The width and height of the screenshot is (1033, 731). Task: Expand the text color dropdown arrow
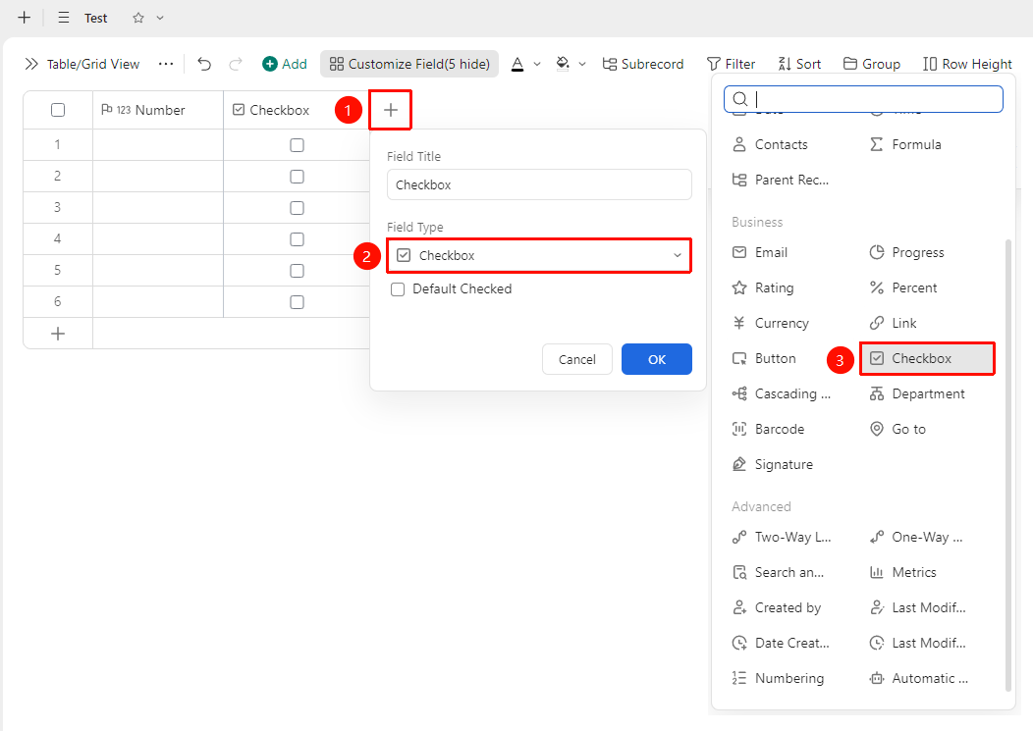point(537,64)
